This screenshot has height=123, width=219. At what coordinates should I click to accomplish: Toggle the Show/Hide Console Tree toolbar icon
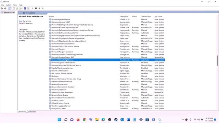10,8
